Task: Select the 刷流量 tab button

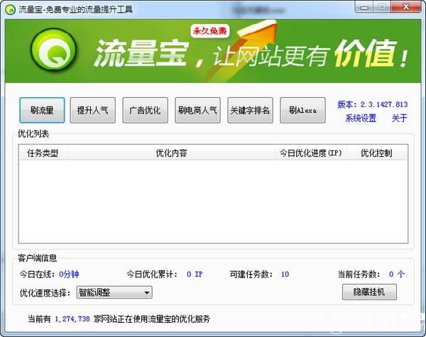Action: tap(42, 110)
